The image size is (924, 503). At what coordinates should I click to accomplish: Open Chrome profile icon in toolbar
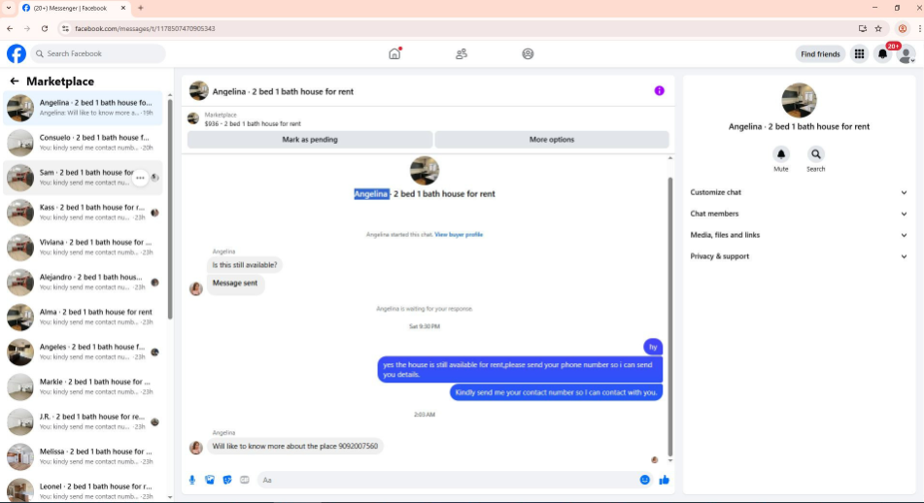[903, 28]
